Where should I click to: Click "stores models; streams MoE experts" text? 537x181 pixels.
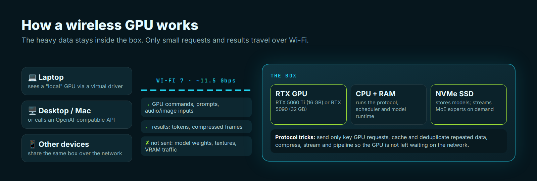point(465,106)
